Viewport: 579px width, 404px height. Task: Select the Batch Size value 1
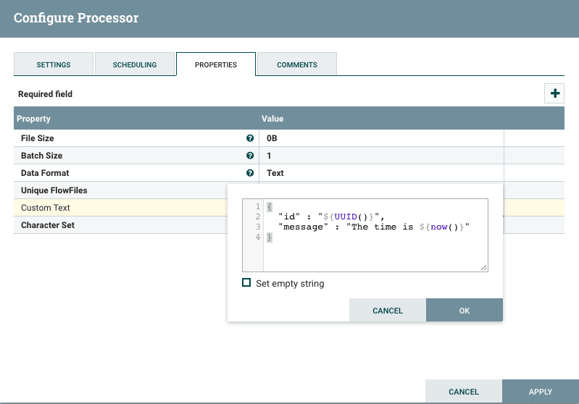pyautogui.click(x=269, y=156)
